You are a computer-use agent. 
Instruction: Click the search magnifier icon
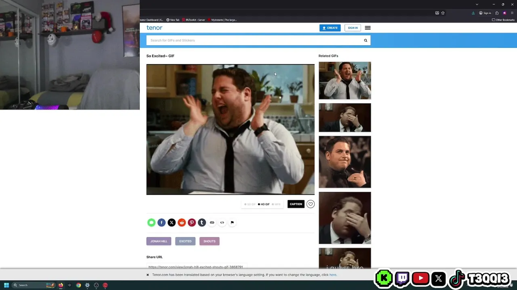[366, 40]
